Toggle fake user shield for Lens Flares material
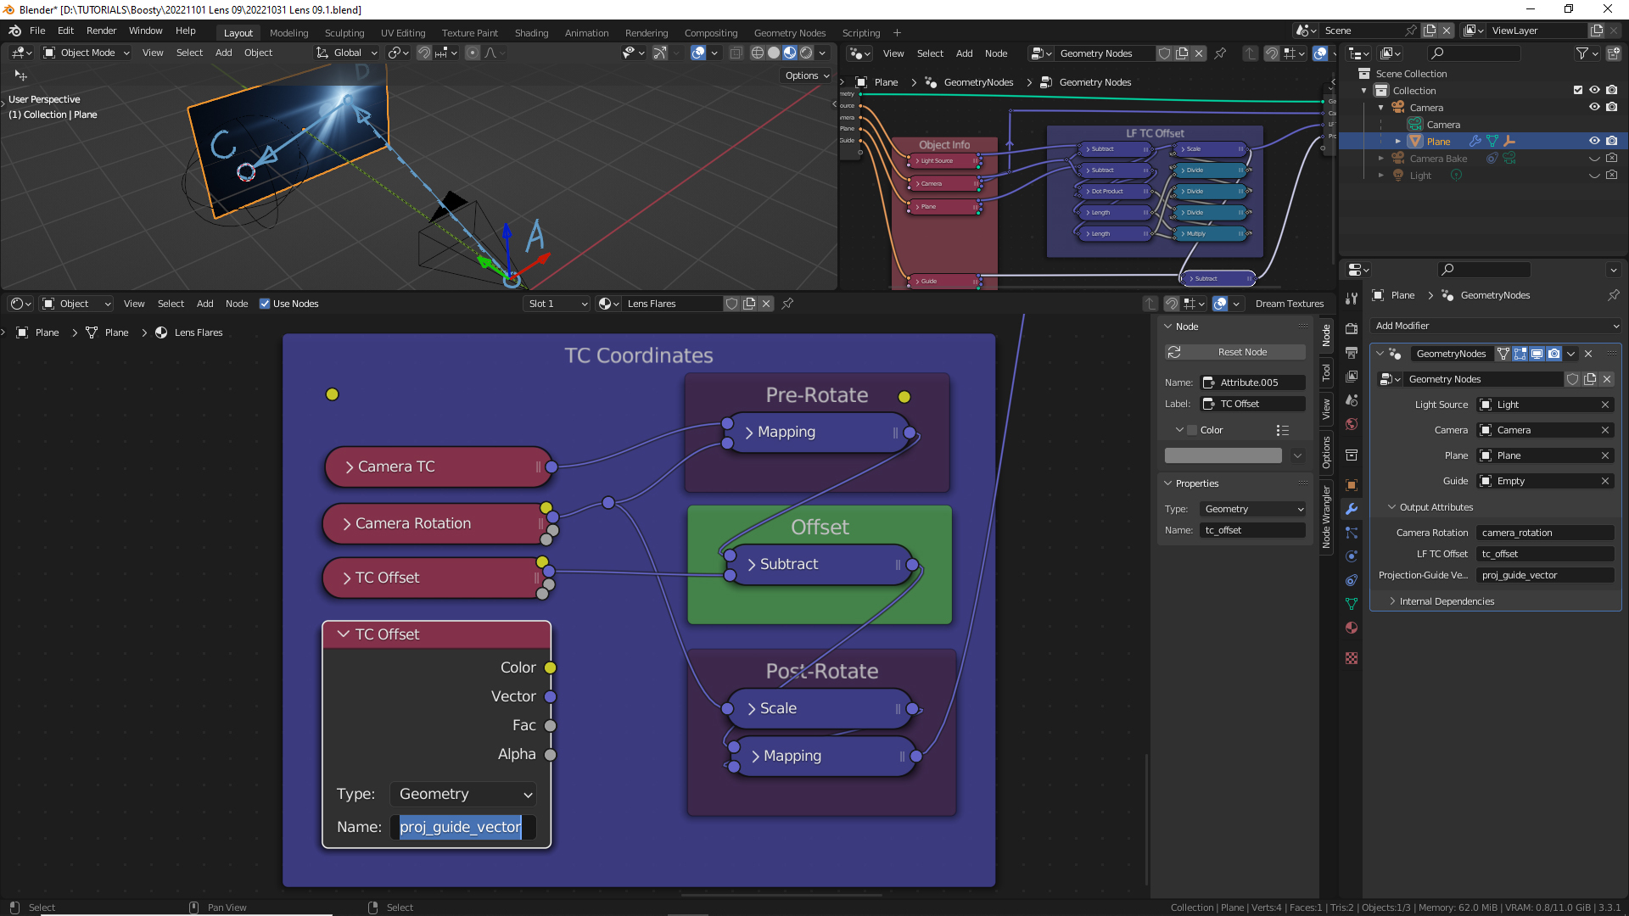The height and width of the screenshot is (916, 1629). click(731, 304)
